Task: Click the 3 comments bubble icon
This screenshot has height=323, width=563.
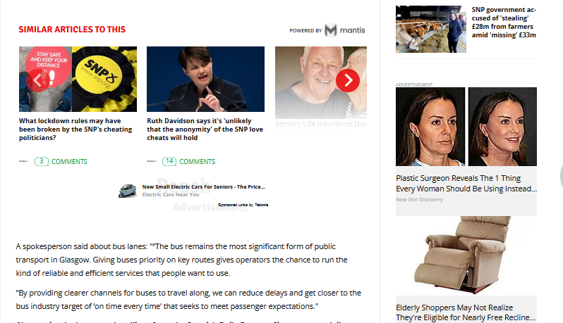Action: point(42,161)
